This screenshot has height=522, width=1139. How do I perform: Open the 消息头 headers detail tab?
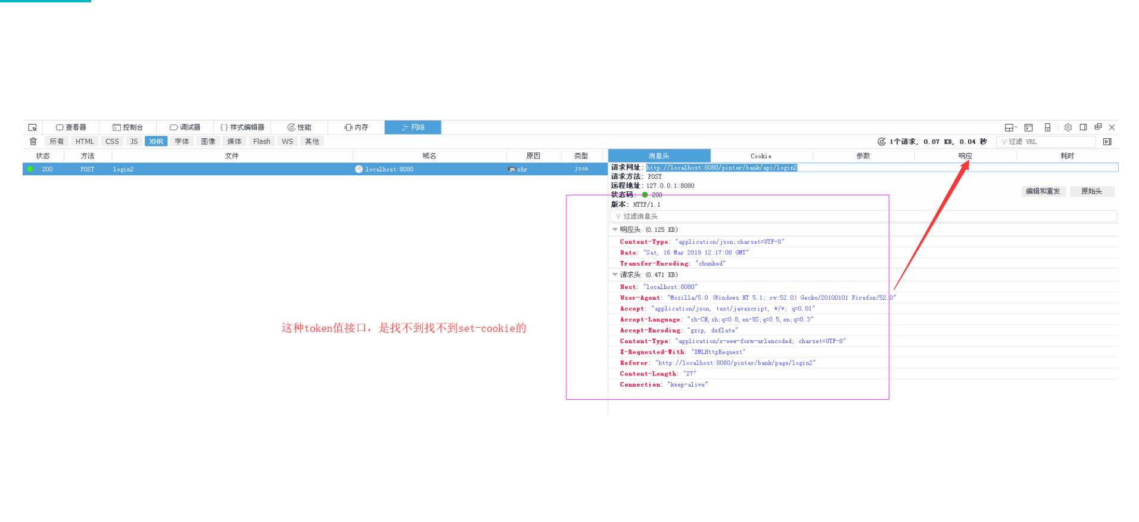(x=659, y=156)
